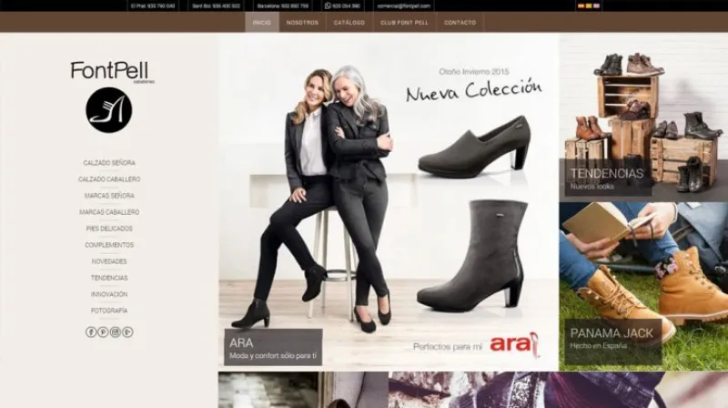Open the Complementos link
The image size is (728, 408).
click(x=109, y=245)
